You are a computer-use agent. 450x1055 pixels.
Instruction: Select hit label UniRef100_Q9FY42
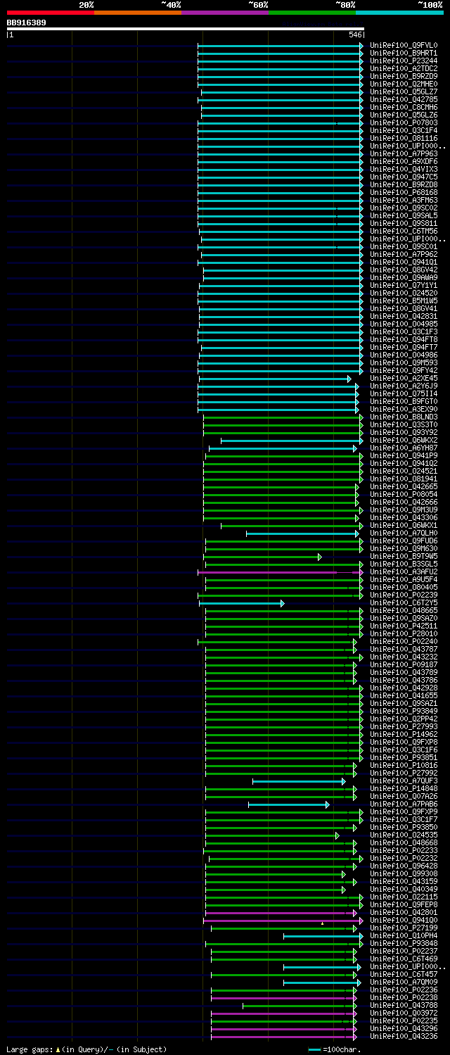(404, 370)
